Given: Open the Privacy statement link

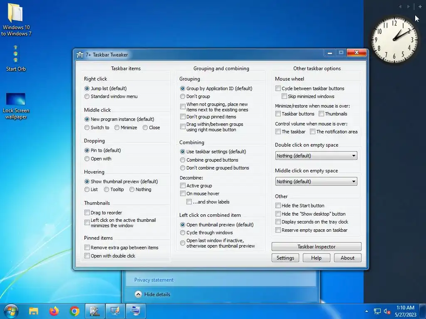Looking at the screenshot, I should pos(154,280).
